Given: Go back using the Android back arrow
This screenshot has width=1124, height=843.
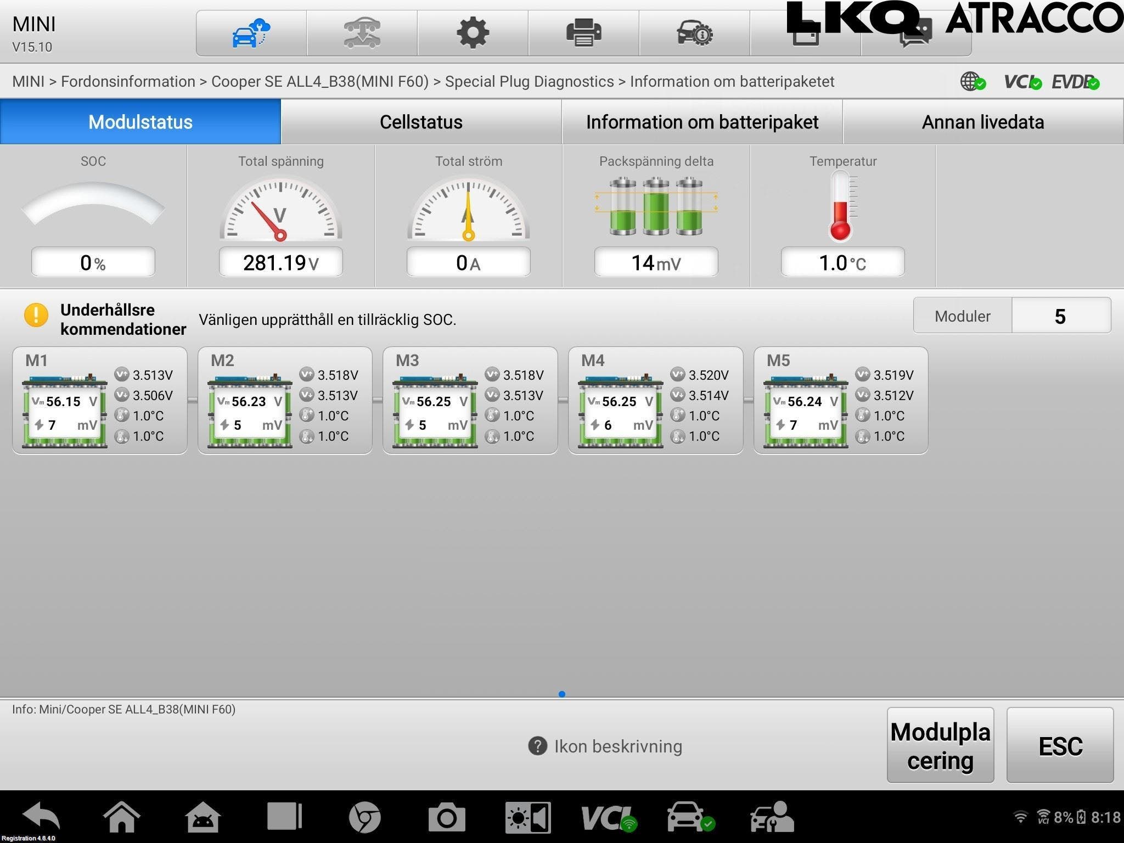Looking at the screenshot, I should click(41, 817).
